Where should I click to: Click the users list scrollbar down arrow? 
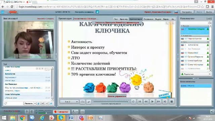[211, 71]
